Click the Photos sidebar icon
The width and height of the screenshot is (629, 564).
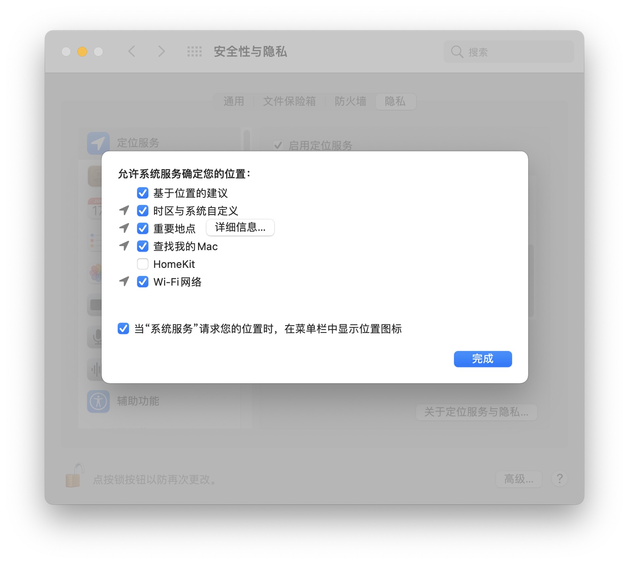(x=96, y=273)
